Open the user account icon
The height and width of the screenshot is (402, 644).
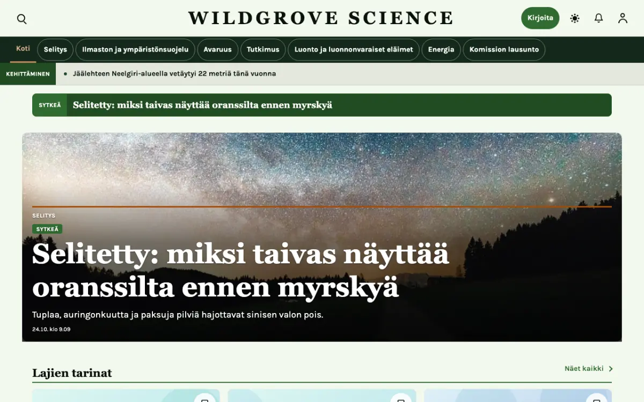pos(623,18)
